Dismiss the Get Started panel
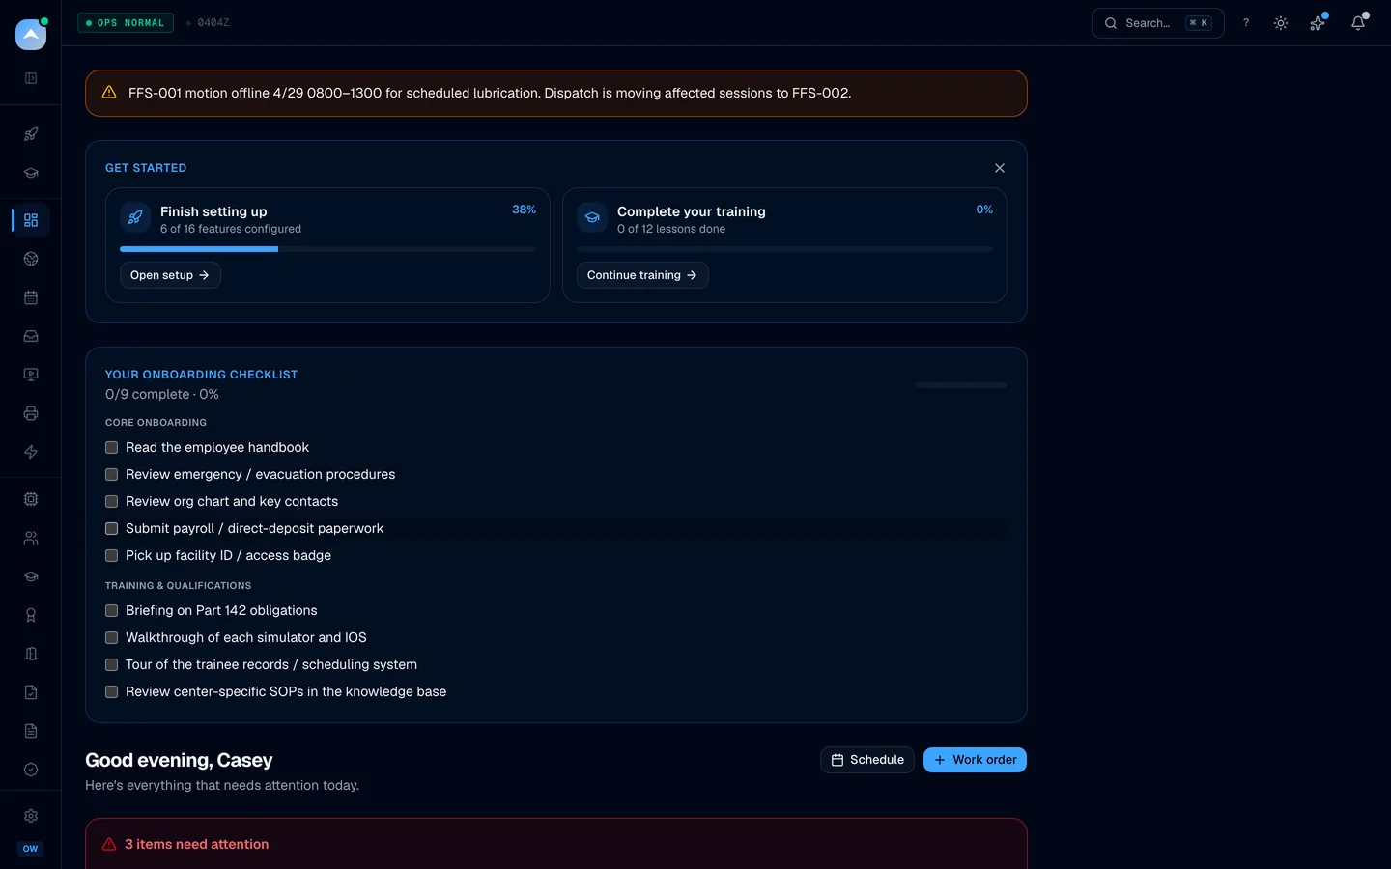The width and height of the screenshot is (1391, 869). [x=1000, y=168]
